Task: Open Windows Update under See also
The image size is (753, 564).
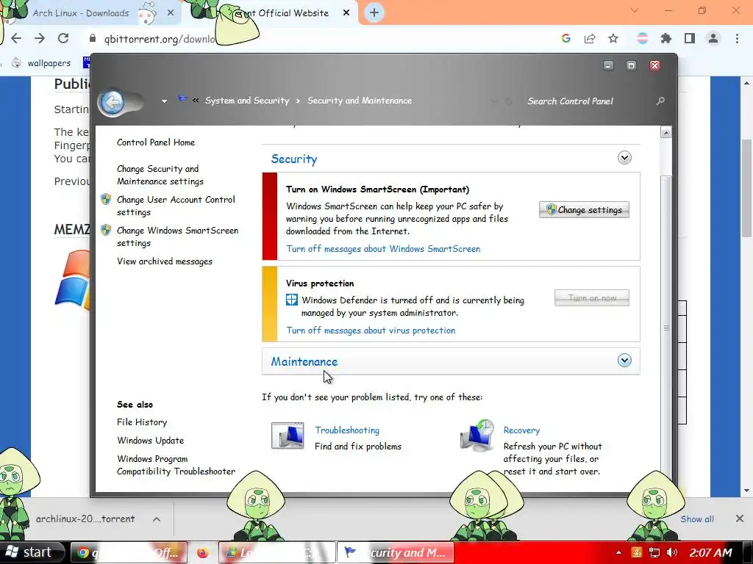Action: tap(150, 441)
